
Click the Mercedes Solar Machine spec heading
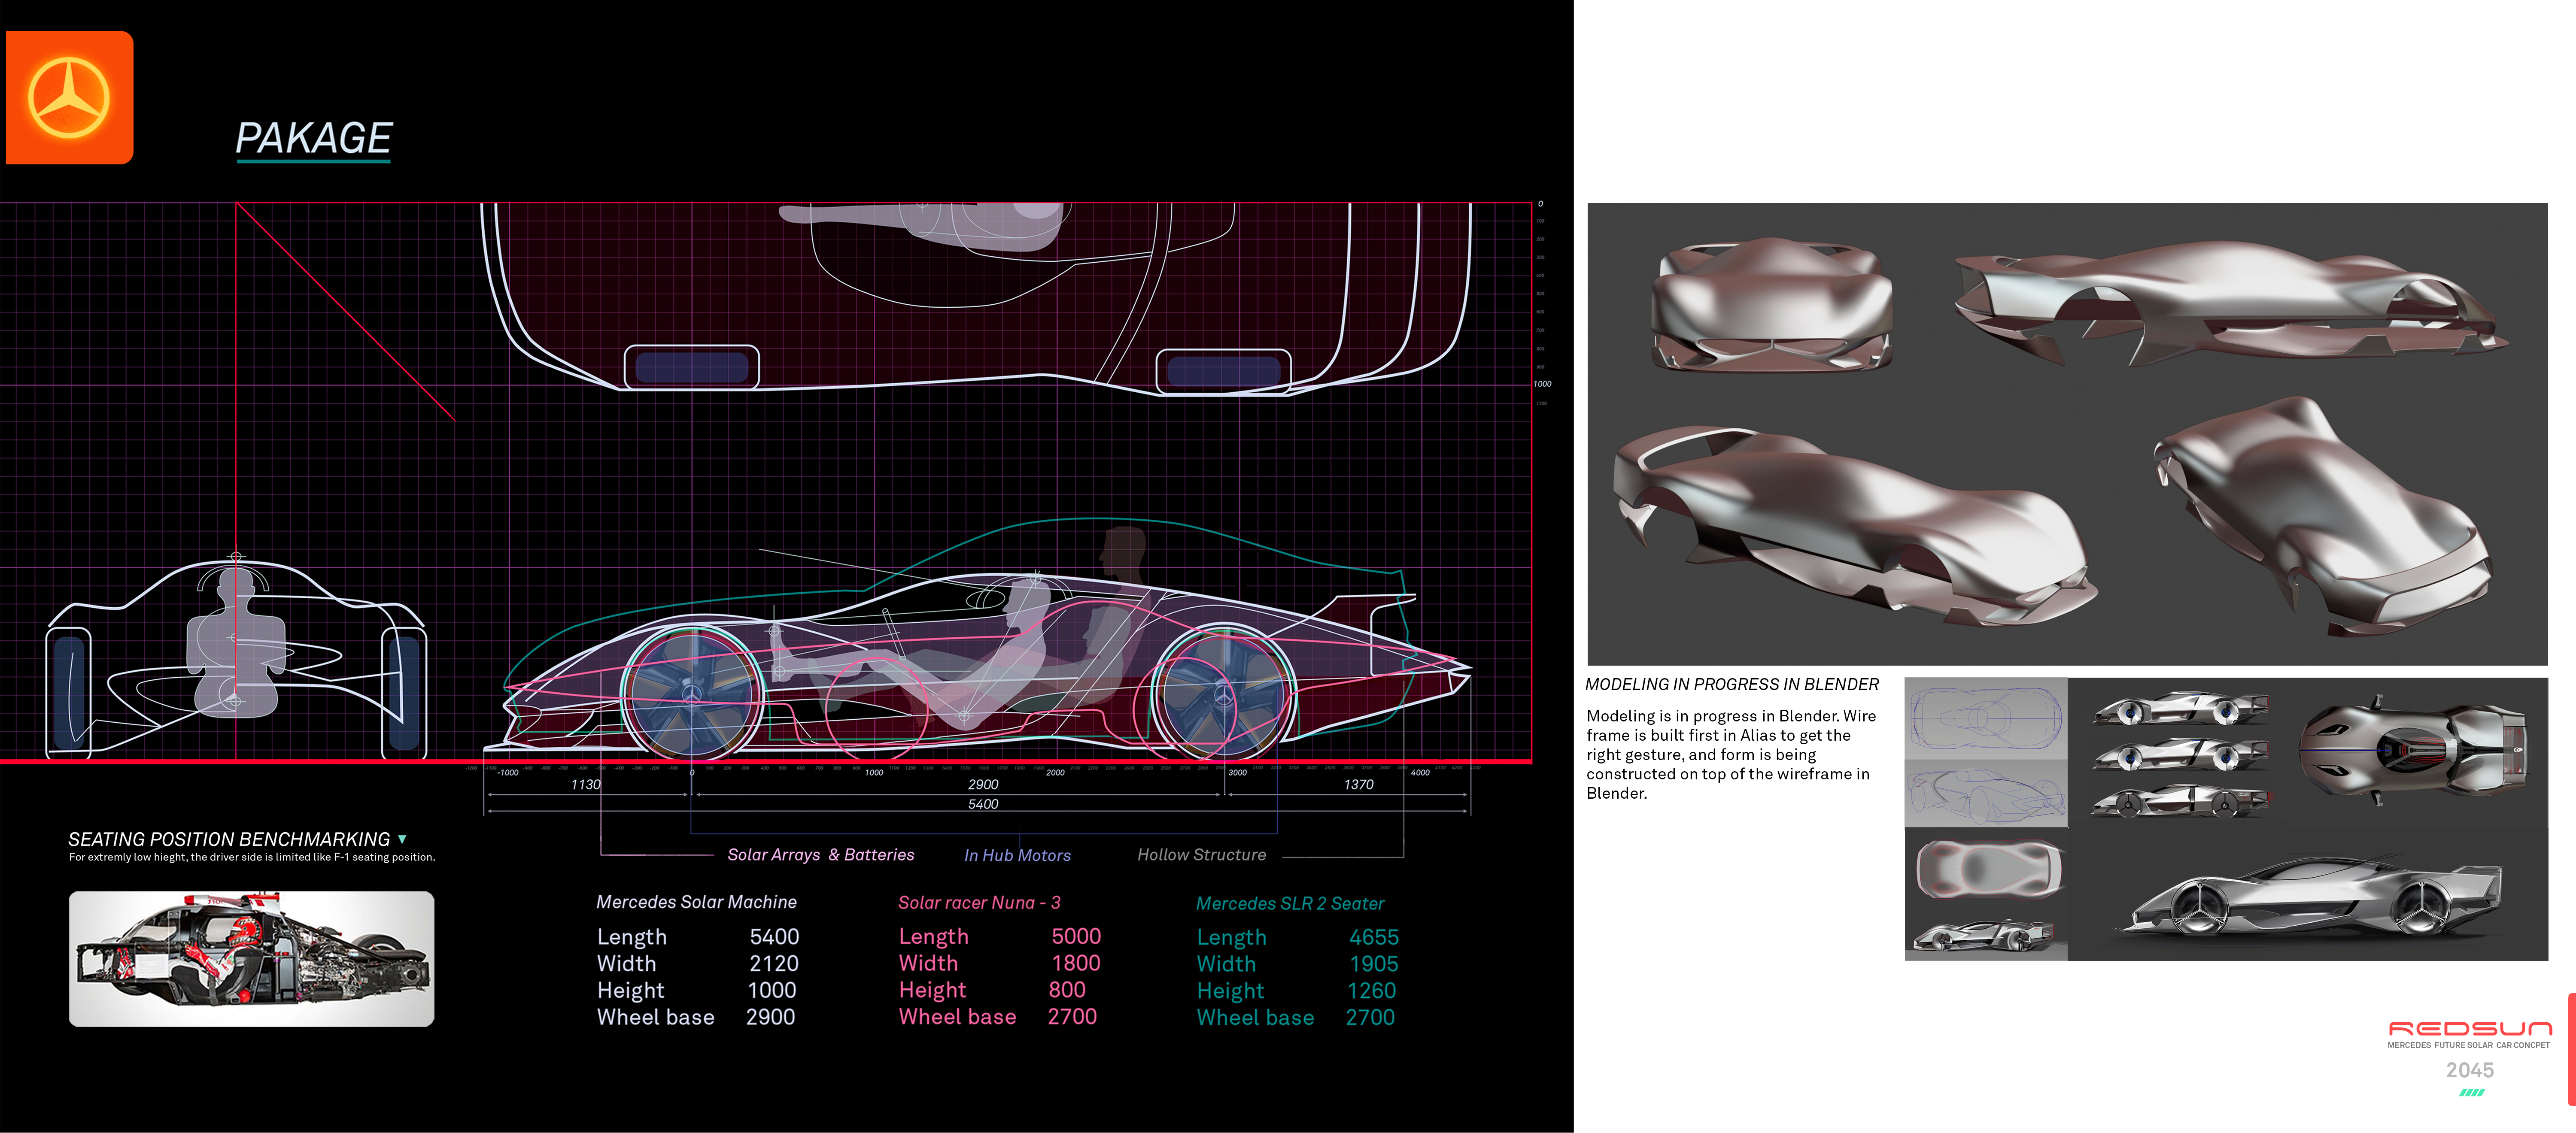tap(696, 902)
